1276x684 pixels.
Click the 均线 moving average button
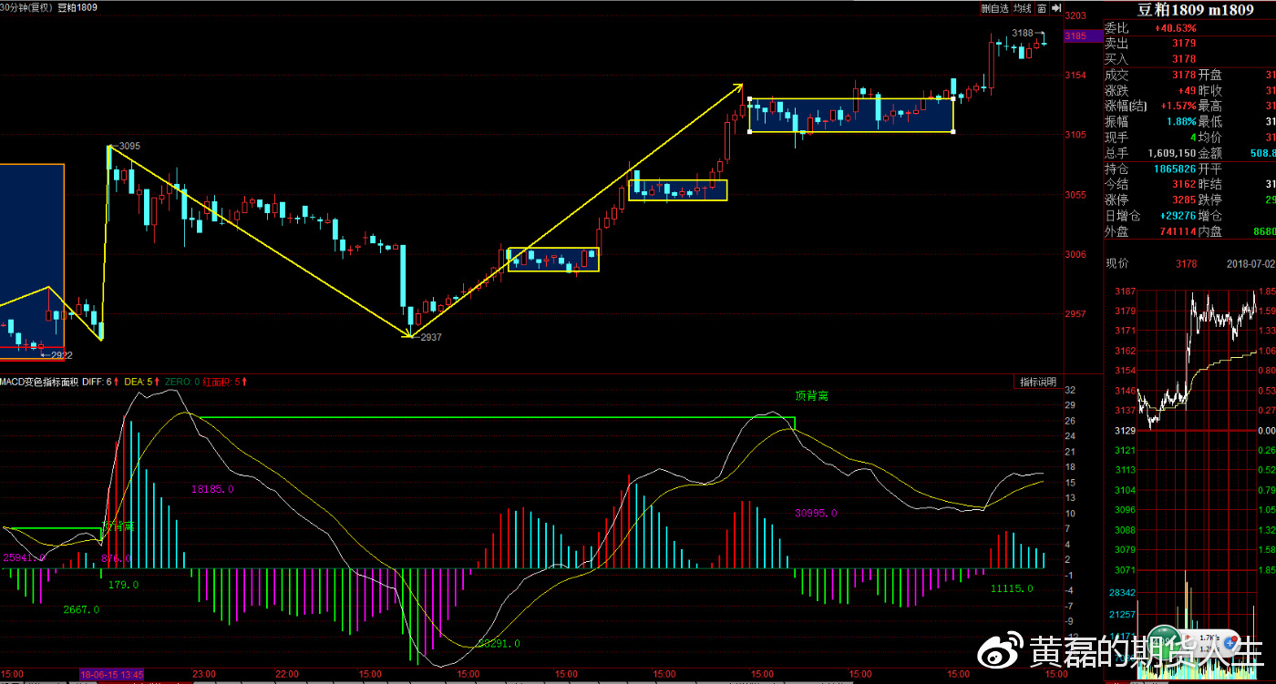(1023, 8)
